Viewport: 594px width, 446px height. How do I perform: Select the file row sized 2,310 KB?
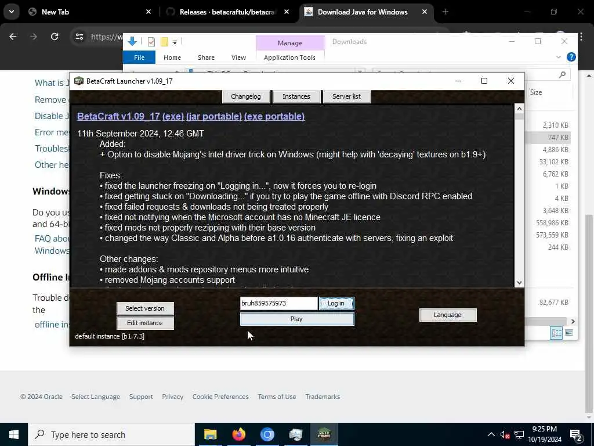click(x=548, y=125)
